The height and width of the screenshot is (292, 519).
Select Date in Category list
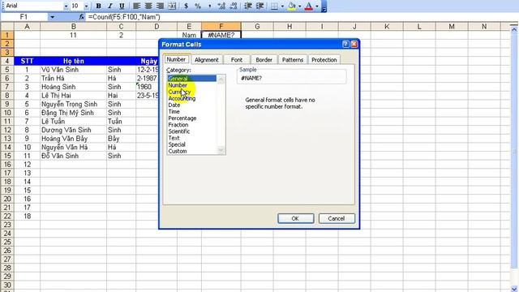click(192, 105)
